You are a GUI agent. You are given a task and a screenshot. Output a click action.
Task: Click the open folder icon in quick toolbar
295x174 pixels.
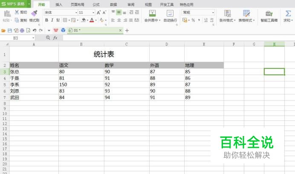[3, 30]
